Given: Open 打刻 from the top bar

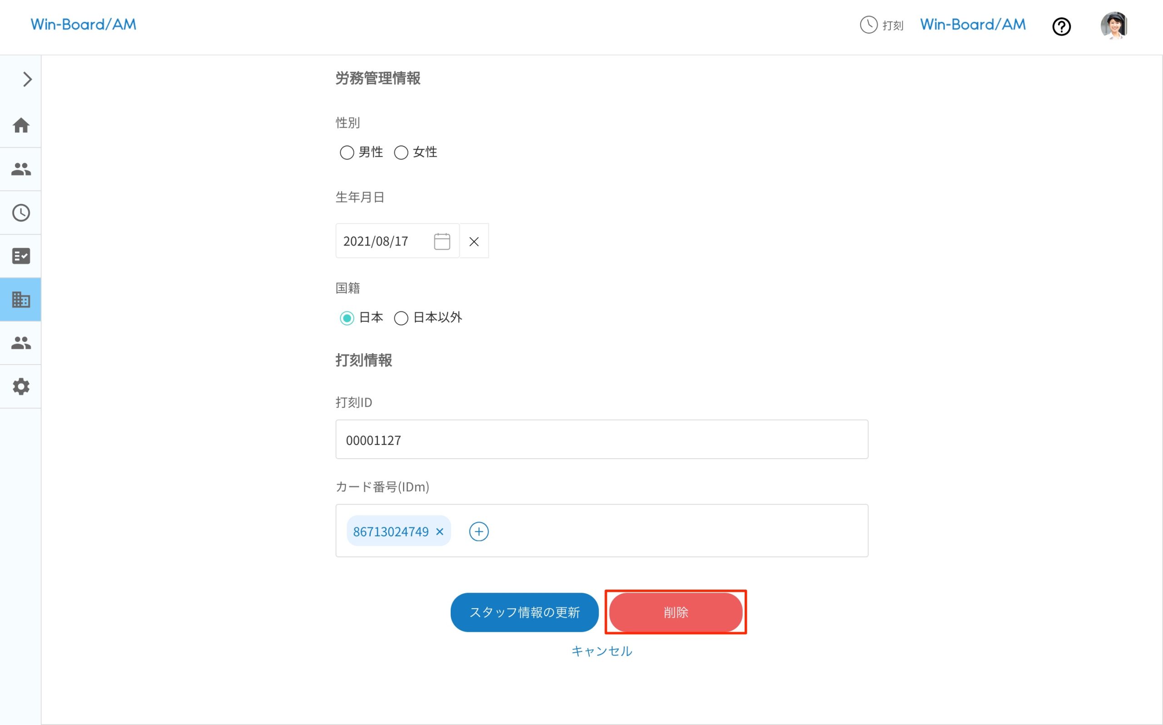Looking at the screenshot, I should tap(882, 25).
